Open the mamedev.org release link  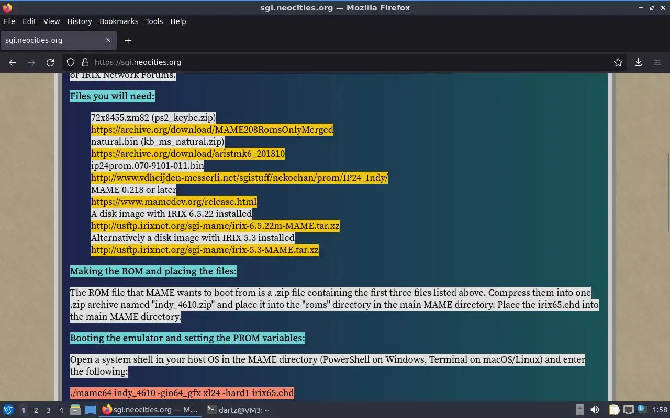(174, 202)
